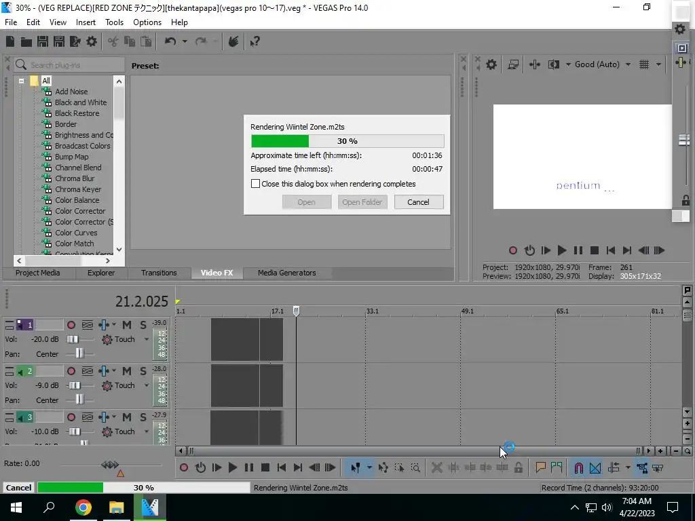Select Chroma Keyer in plug-in list
This screenshot has height=521, width=695.
[78, 189]
